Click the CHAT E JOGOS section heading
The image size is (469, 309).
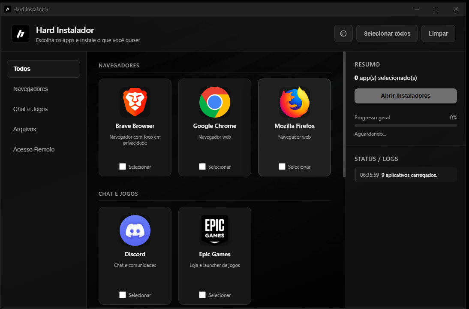(x=118, y=194)
